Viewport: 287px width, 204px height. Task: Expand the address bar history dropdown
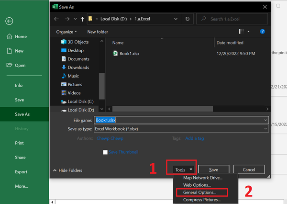[176, 19]
